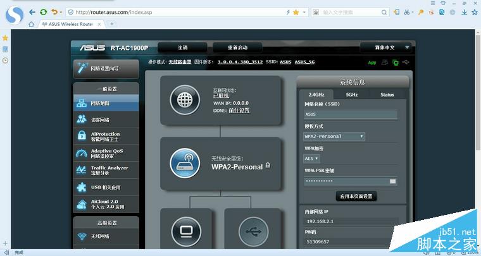
Task: Click the wireless router security icon
Action: pos(185,163)
